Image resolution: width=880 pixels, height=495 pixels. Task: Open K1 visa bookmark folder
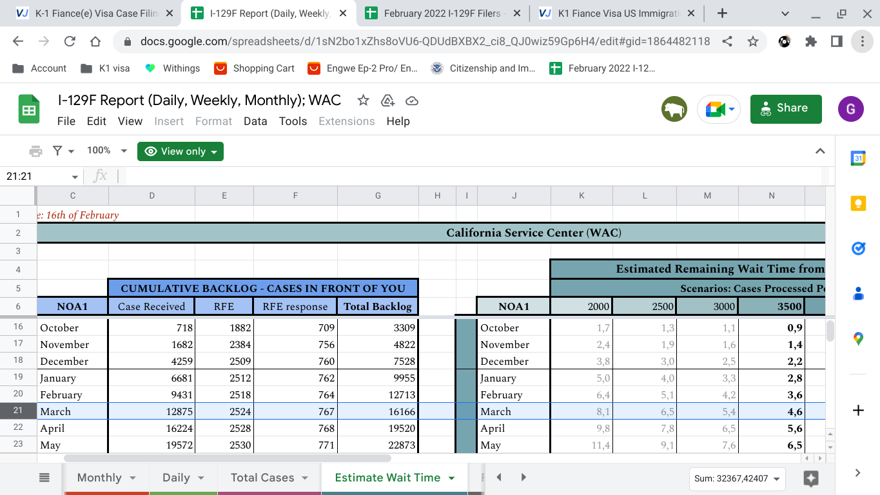point(105,68)
